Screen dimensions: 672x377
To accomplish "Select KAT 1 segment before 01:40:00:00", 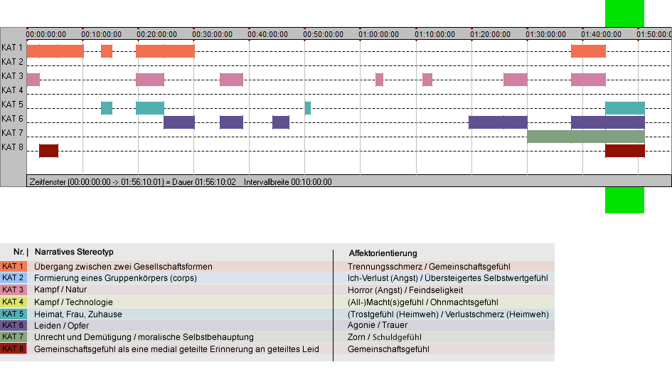I will pyautogui.click(x=588, y=51).
